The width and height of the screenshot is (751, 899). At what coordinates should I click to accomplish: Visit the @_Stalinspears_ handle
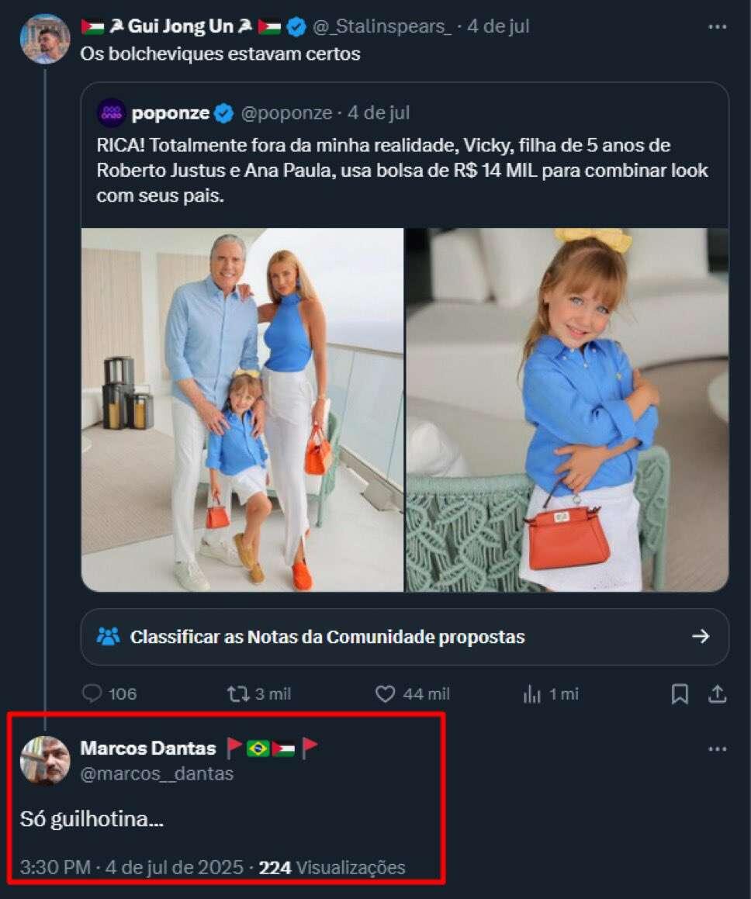coord(382,26)
